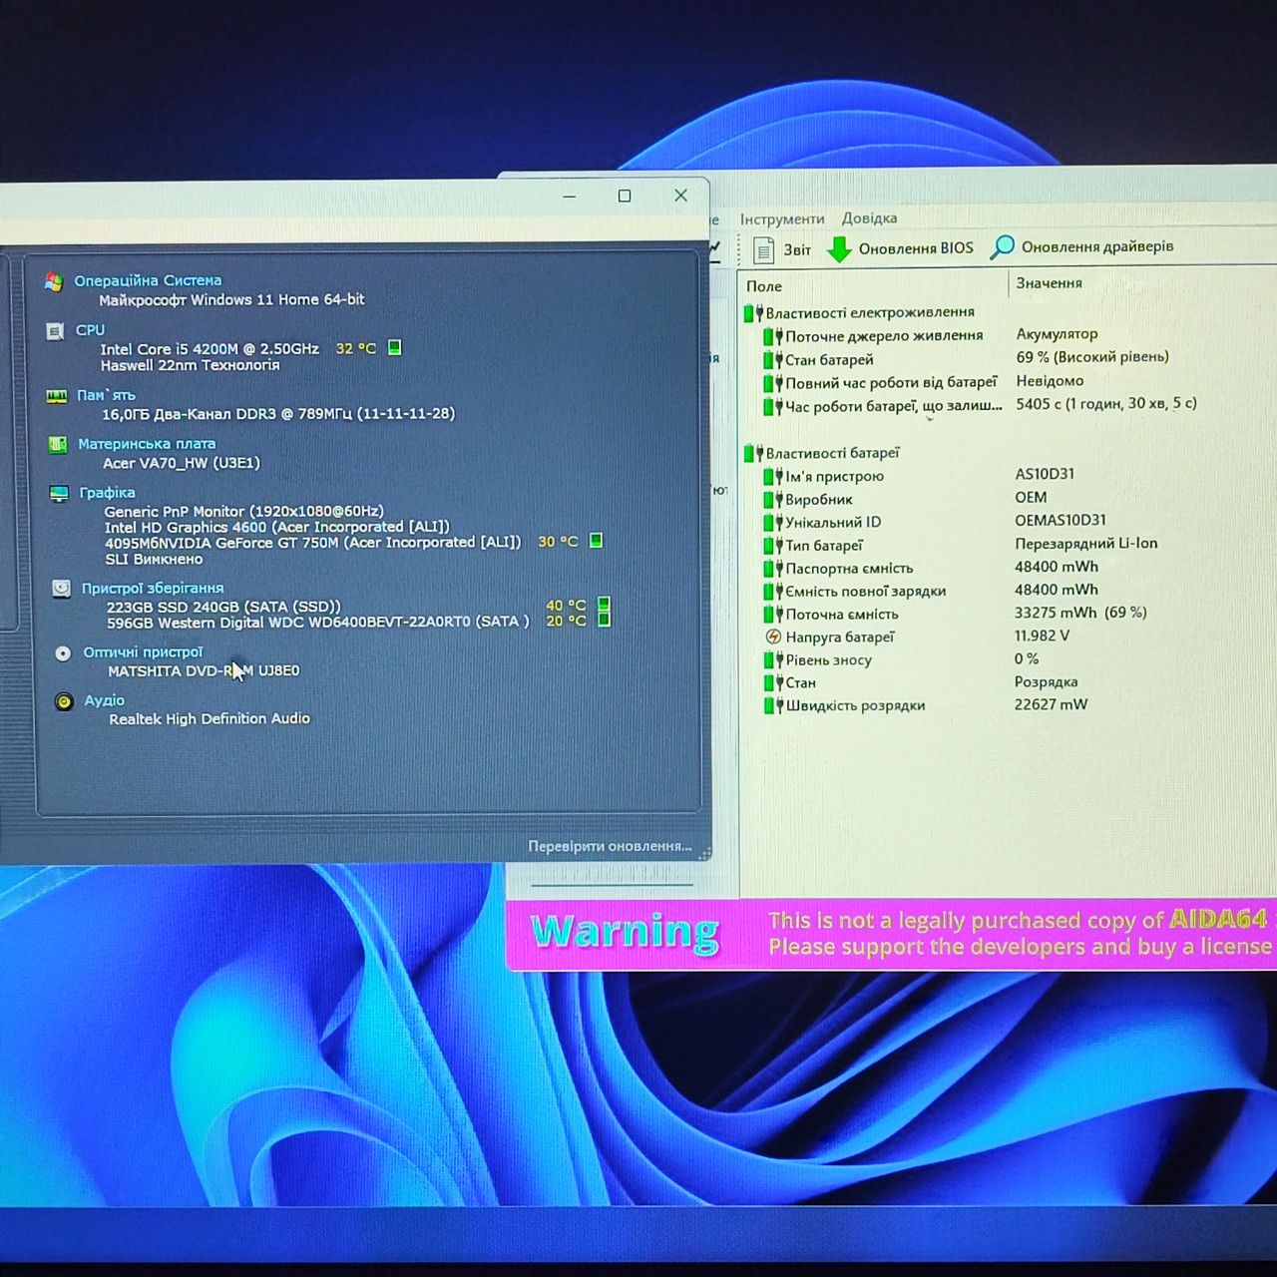Click the icon beside Швидкість розрядки
The width and height of the screenshot is (1277, 1277).
click(773, 705)
